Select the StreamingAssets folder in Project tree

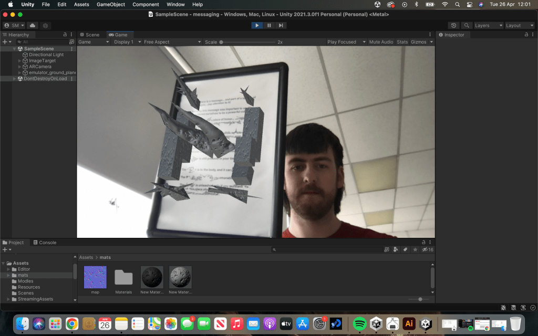point(35,299)
